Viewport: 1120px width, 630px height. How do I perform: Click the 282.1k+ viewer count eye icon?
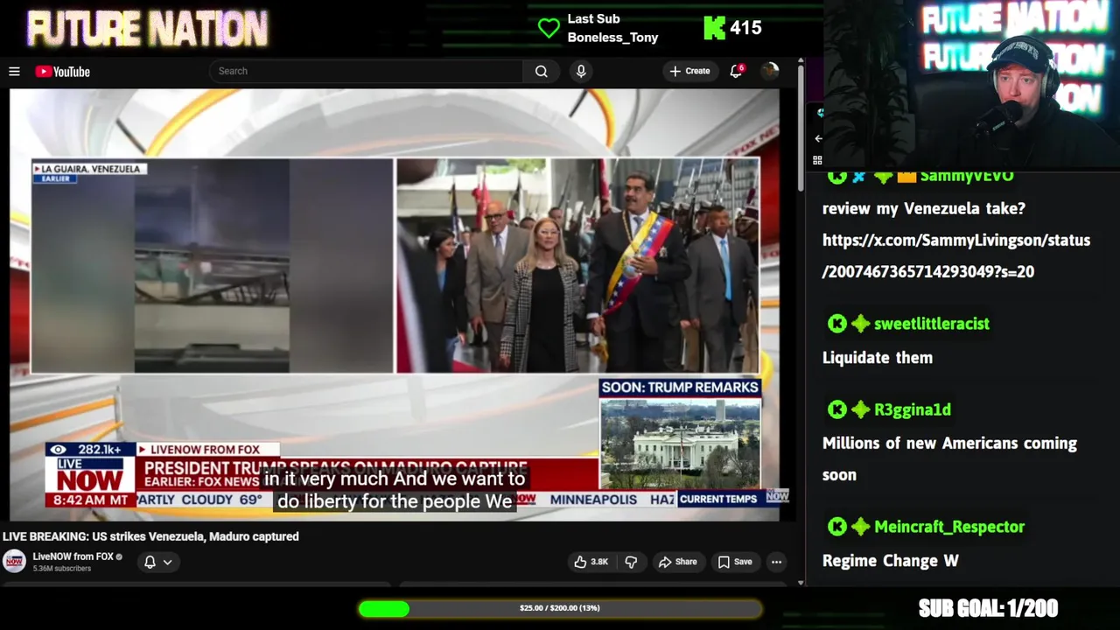click(59, 450)
